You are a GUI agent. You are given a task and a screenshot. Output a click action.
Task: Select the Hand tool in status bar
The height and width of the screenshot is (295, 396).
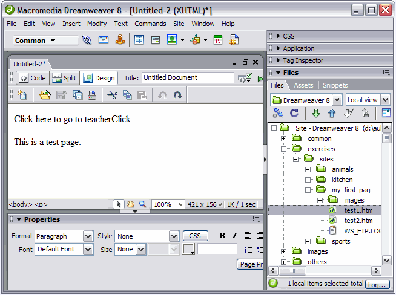[x=130, y=204]
